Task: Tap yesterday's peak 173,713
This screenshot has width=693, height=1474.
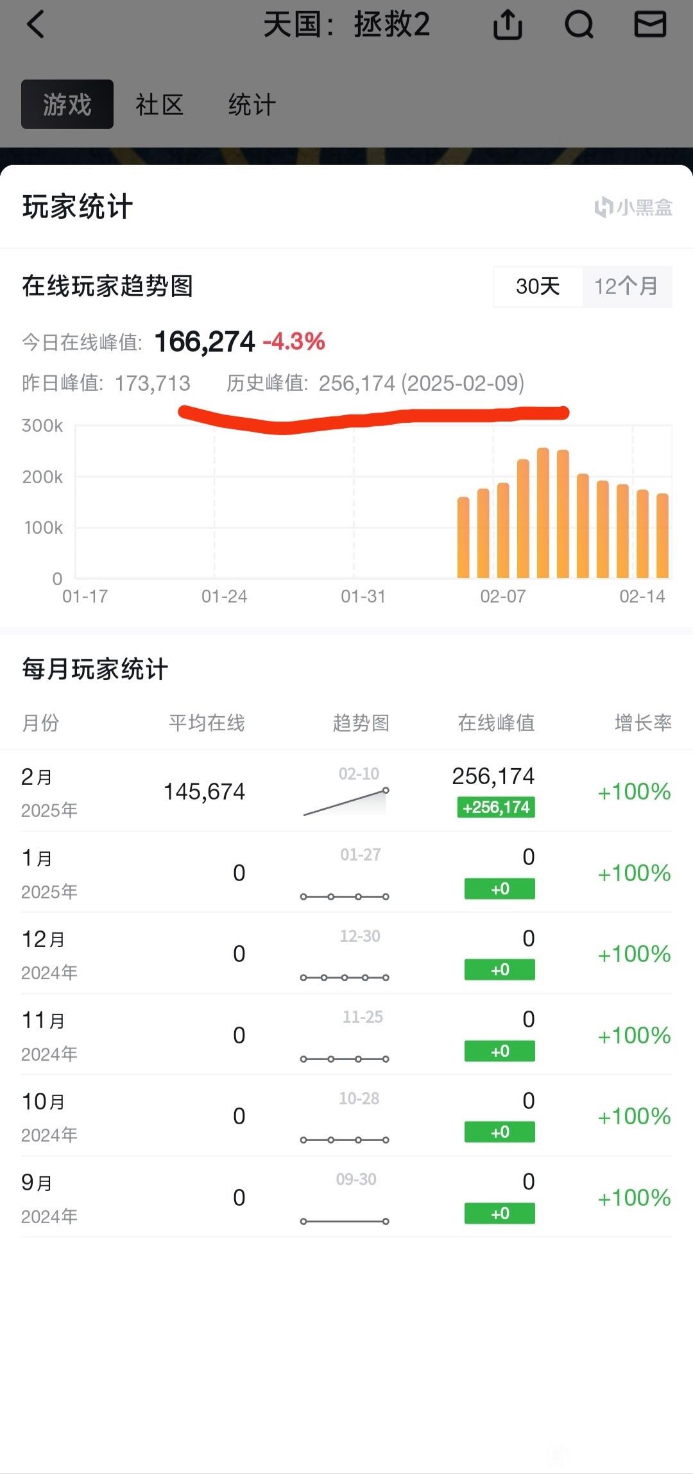Action: tap(153, 383)
